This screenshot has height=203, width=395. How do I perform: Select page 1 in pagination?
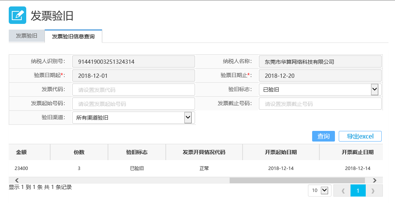[x=358, y=191]
